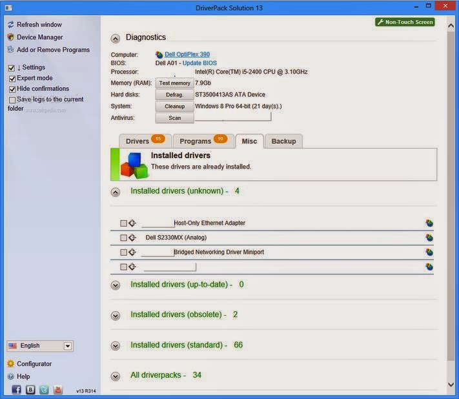Enable Save logs to the current folder
This screenshot has height=399, width=459.
pyautogui.click(x=12, y=100)
